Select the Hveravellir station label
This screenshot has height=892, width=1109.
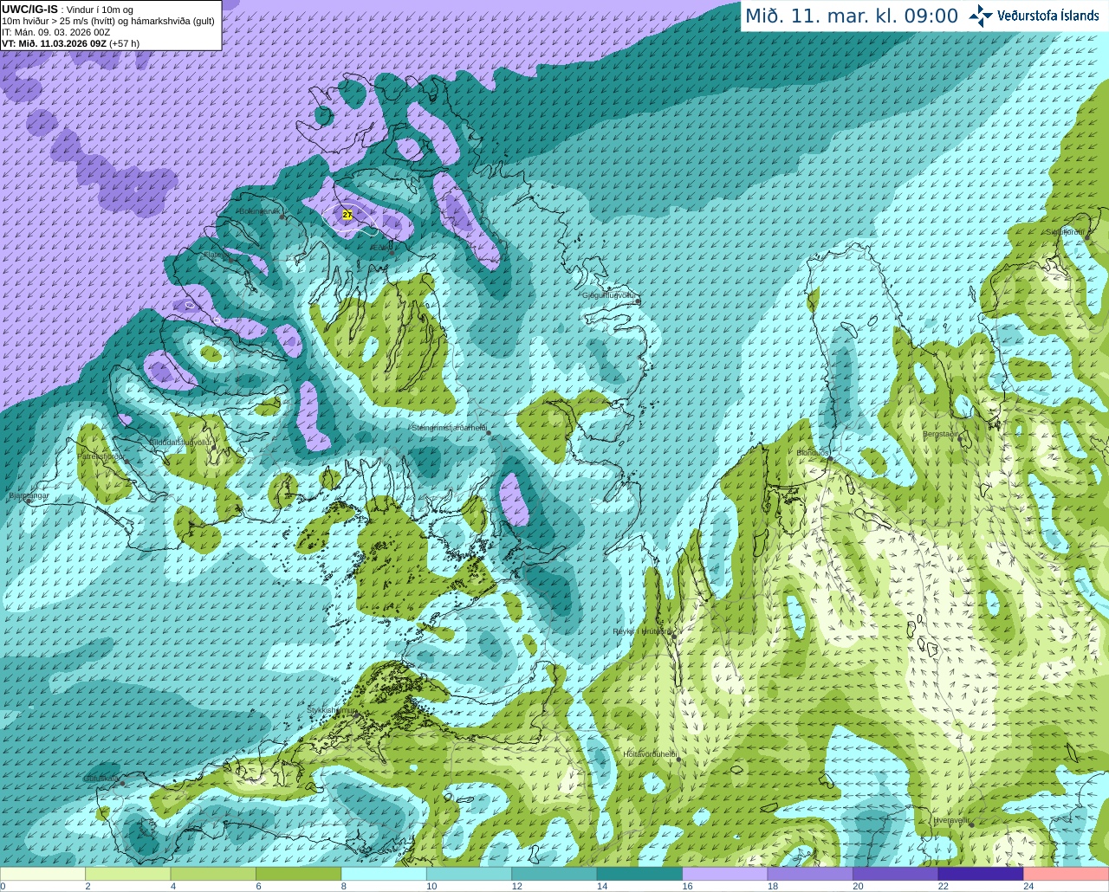tap(951, 819)
